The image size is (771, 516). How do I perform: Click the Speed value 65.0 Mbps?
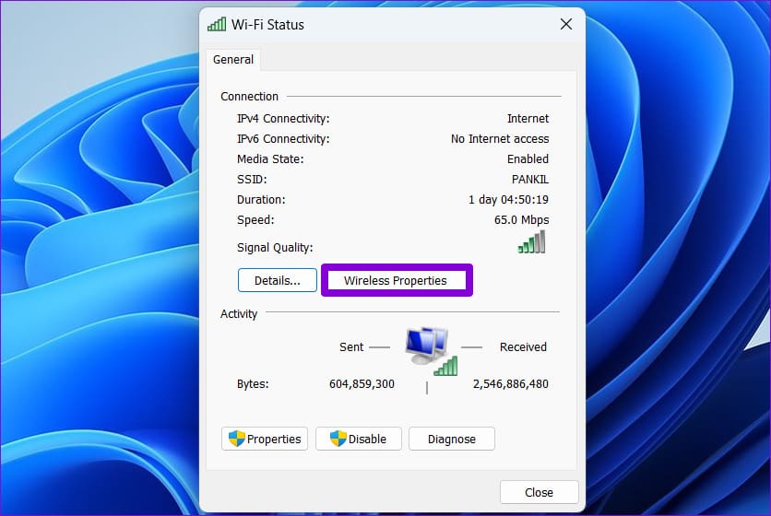click(x=521, y=219)
